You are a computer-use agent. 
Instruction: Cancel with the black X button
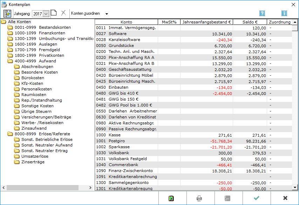(285, 198)
